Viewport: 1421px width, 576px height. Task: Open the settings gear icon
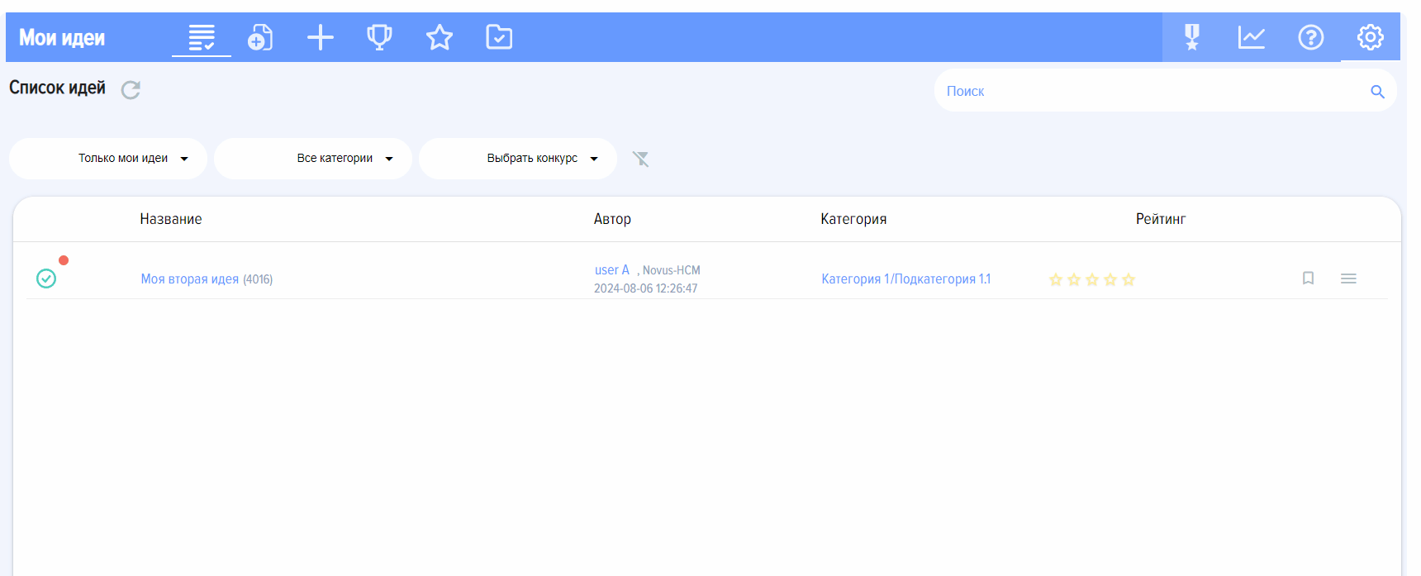(x=1370, y=37)
